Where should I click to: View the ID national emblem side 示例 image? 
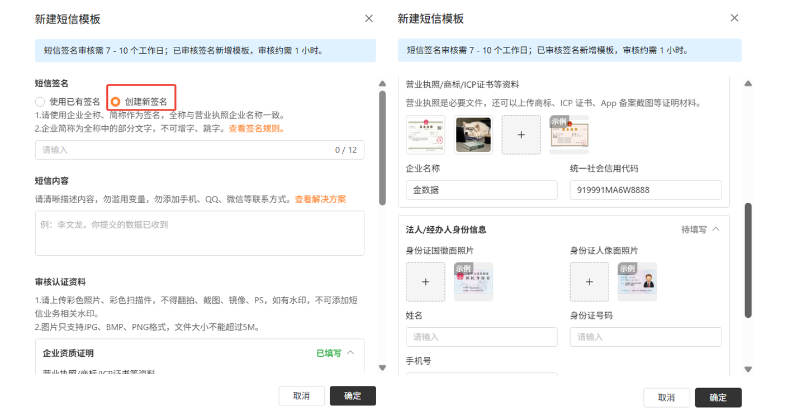click(x=473, y=282)
